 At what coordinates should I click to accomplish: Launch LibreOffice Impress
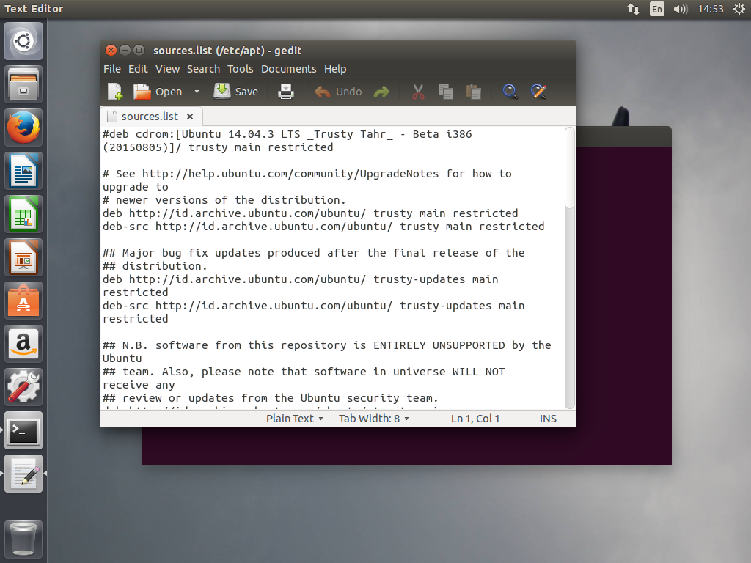pos(23,257)
